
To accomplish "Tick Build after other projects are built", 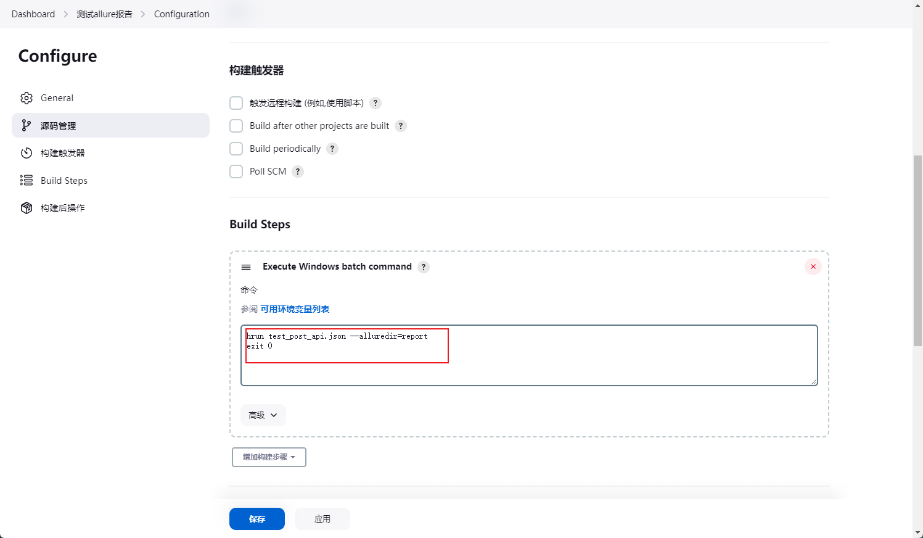I will pyautogui.click(x=236, y=126).
